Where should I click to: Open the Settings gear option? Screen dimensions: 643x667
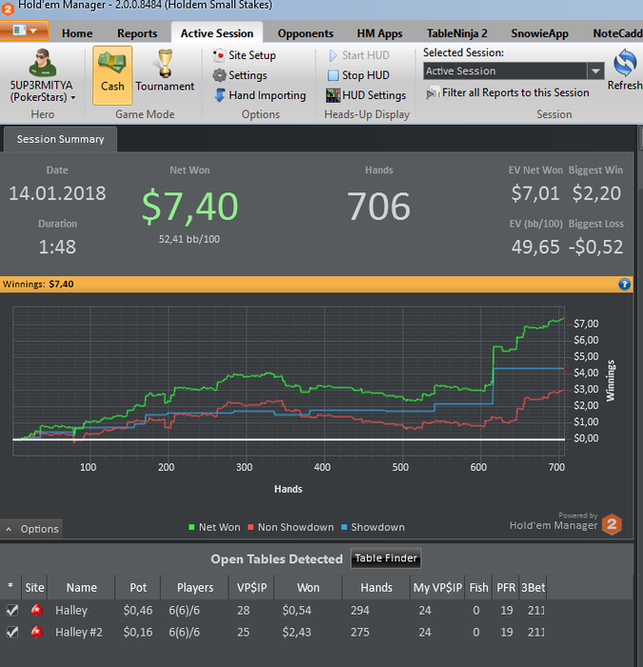coord(240,75)
